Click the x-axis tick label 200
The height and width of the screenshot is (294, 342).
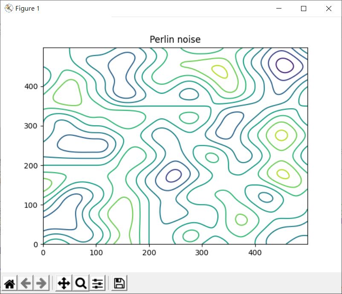point(149,253)
